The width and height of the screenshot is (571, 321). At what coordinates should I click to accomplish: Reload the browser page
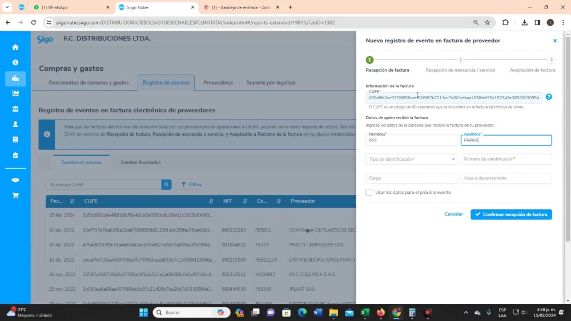point(34,23)
